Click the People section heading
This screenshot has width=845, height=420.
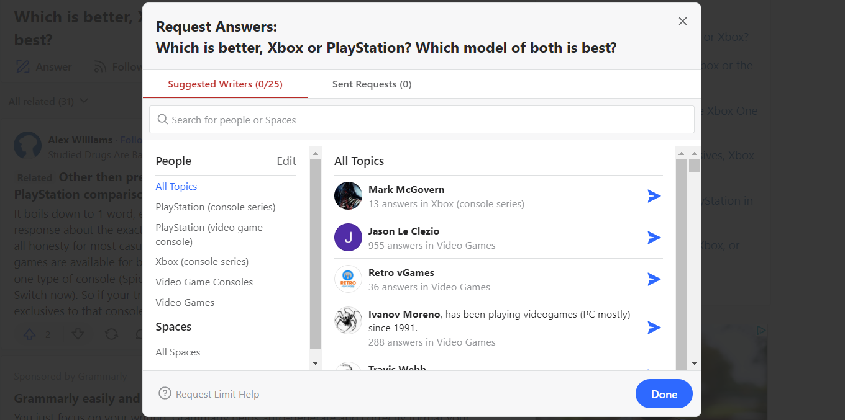point(173,161)
